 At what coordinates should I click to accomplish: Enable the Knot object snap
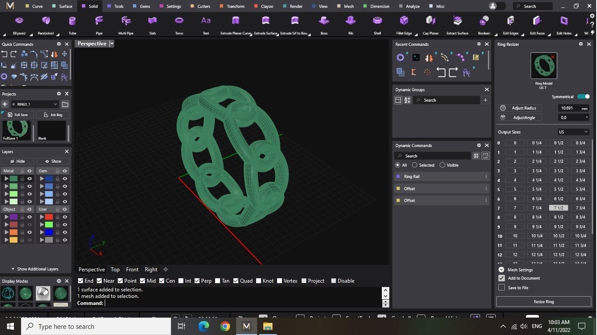pyautogui.click(x=259, y=281)
